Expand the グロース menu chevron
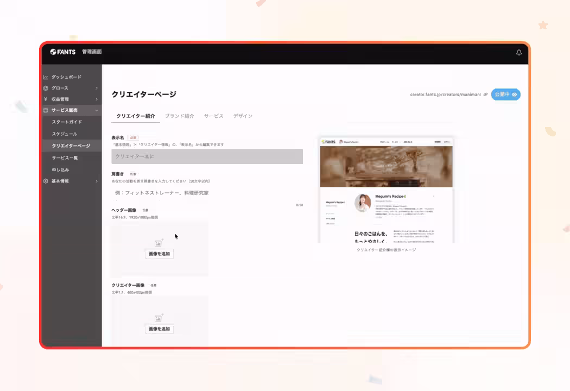570x391 pixels. [x=96, y=88]
